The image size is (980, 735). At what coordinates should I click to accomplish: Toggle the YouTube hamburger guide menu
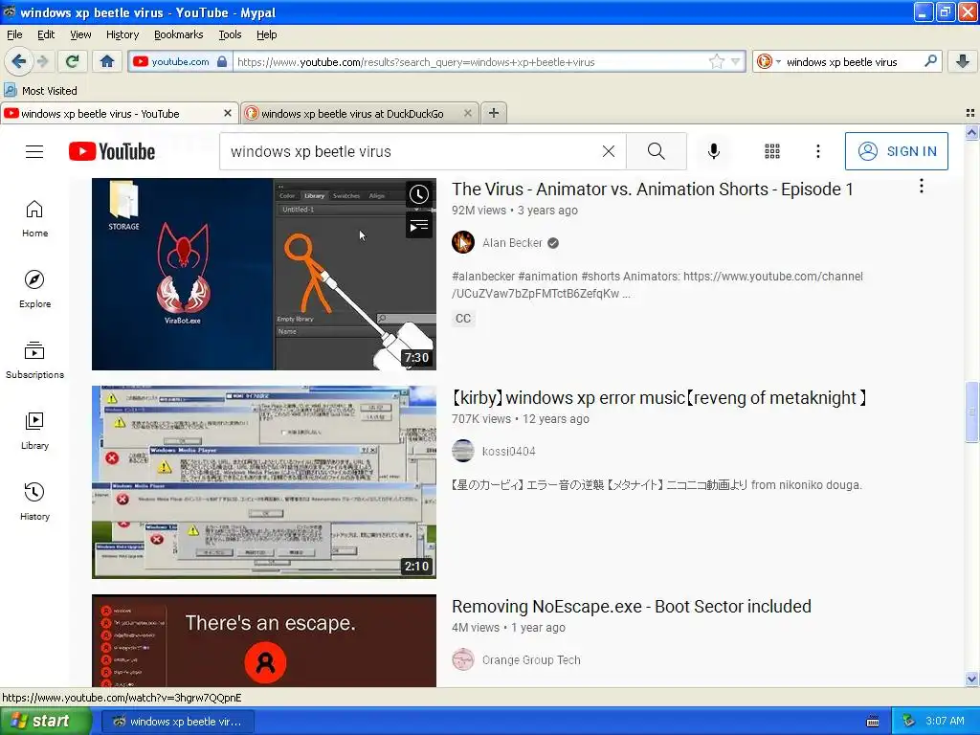[34, 151]
